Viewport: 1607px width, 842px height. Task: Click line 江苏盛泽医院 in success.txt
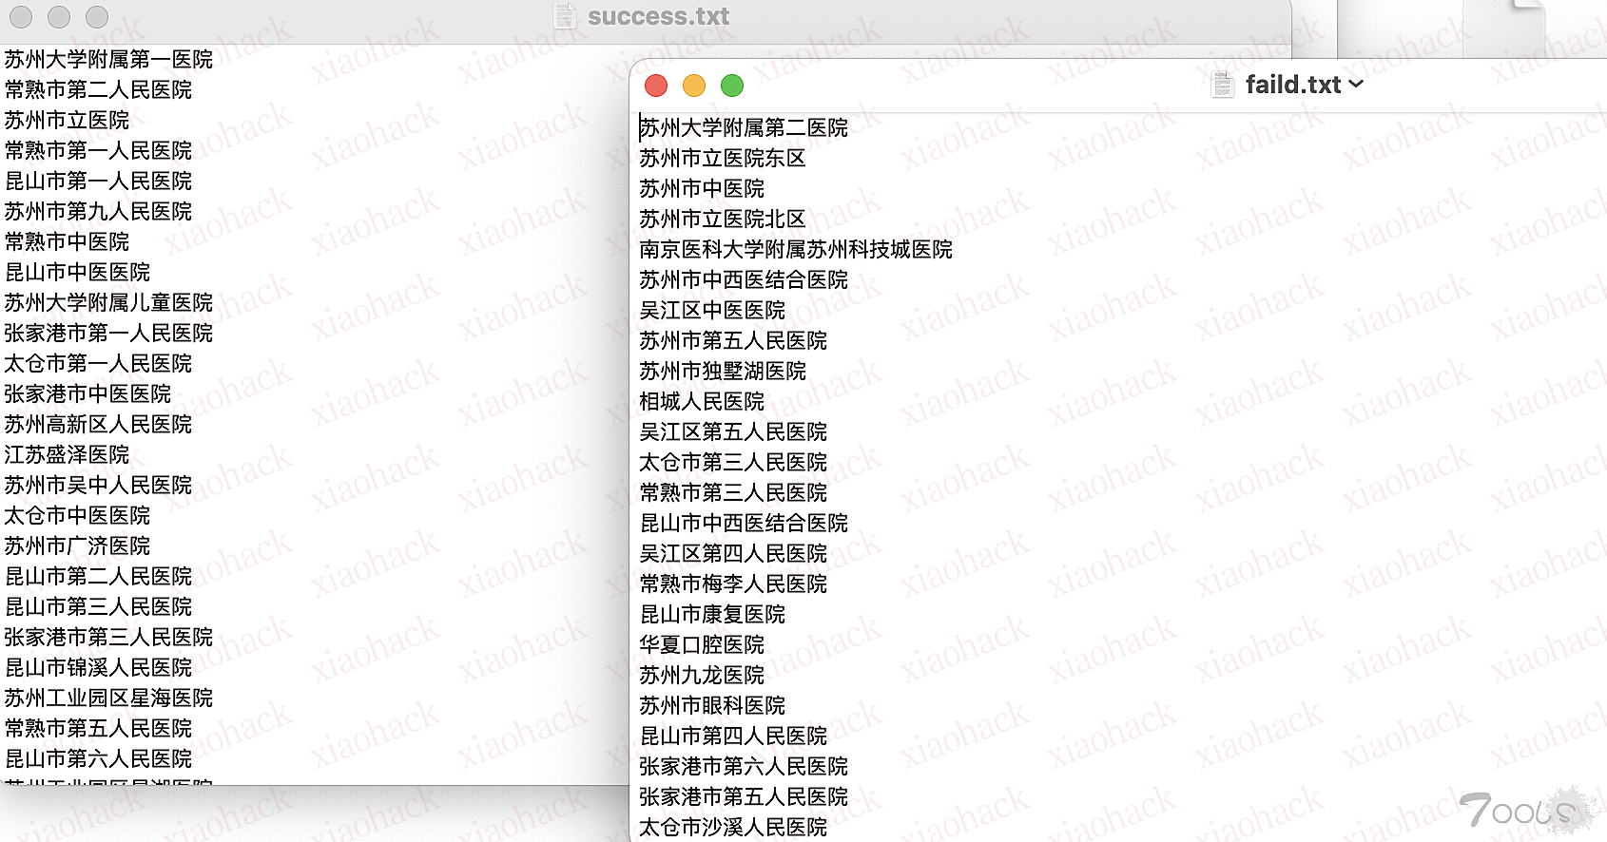click(x=67, y=454)
